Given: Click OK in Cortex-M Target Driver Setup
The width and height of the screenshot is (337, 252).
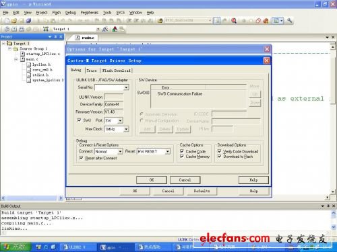Looking at the screenshot, I should (152, 180).
